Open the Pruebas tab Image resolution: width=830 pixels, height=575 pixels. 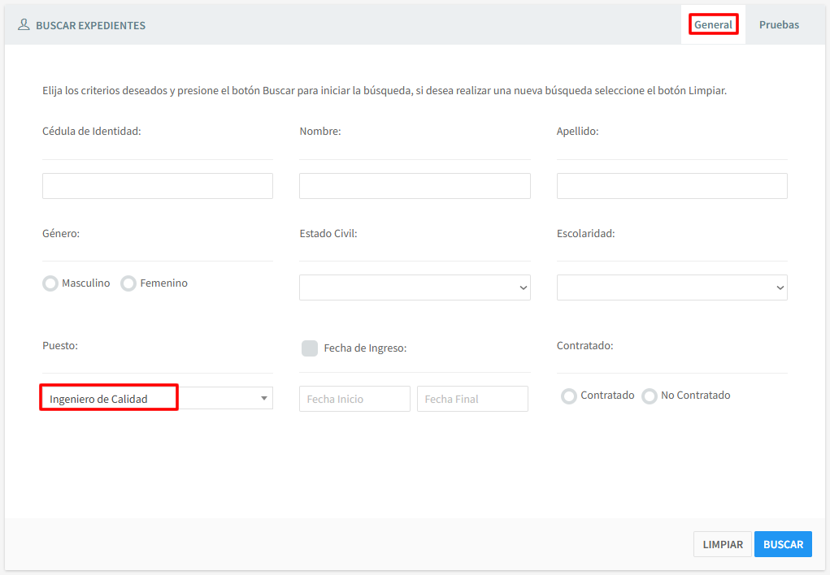(779, 24)
